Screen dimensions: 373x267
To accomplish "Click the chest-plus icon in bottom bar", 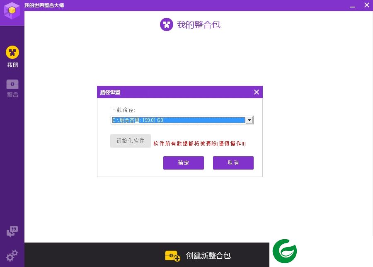I will 172,256.
